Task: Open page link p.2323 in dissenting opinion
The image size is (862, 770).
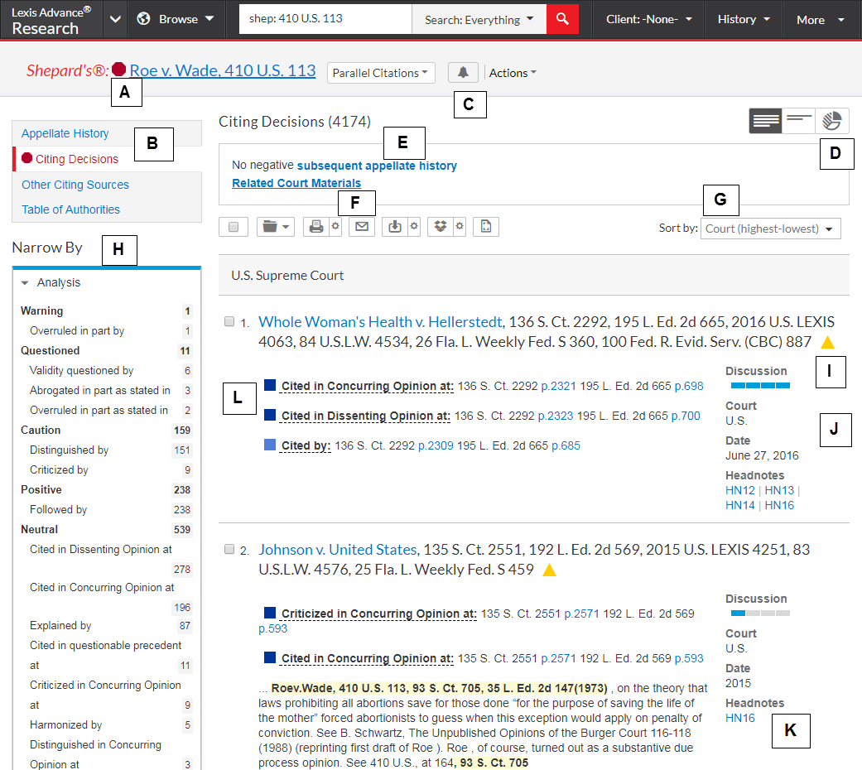Action: (556, 416)
